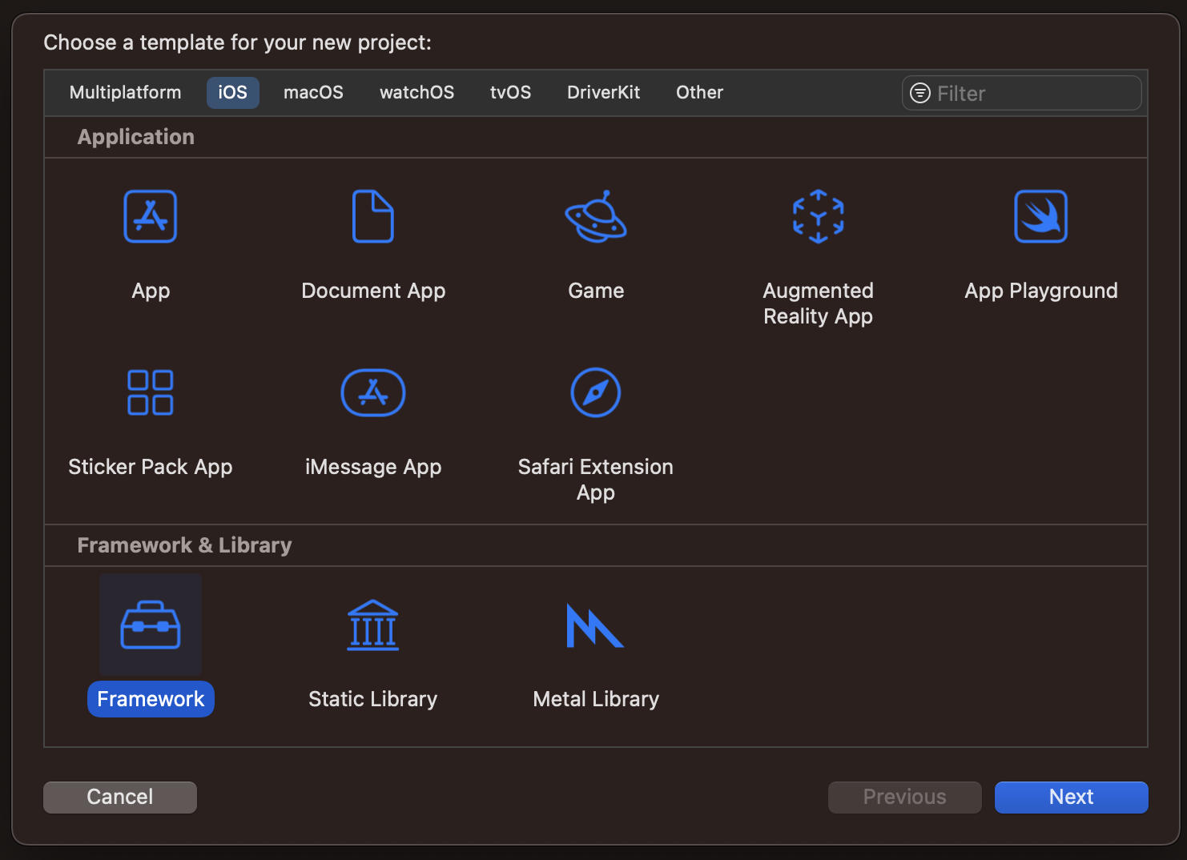Choose the Document App template icon

pyautogui.click(x=373, y=216)
